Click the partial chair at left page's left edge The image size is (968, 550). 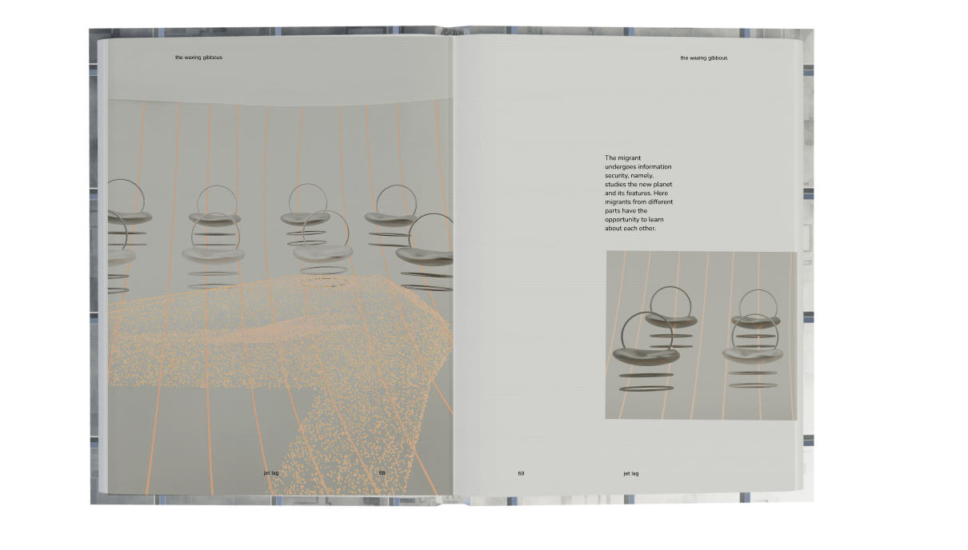[x=118, y=248]
